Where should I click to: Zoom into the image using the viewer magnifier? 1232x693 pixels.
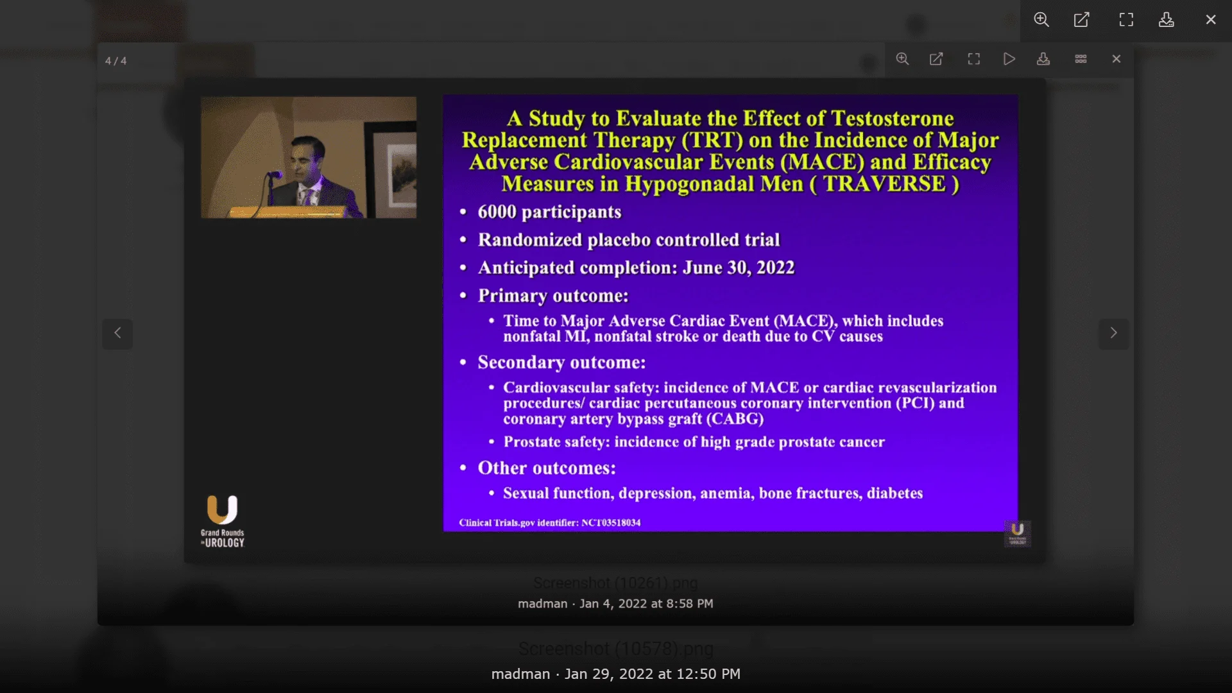click(x=902, y=58)
